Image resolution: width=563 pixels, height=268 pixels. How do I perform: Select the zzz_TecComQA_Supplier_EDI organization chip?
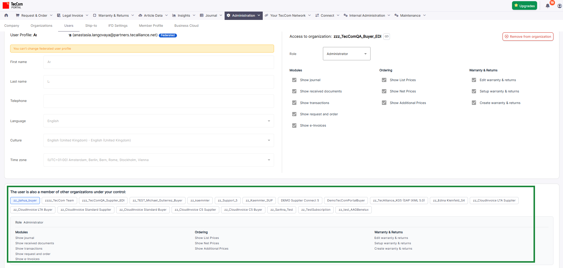103,201
